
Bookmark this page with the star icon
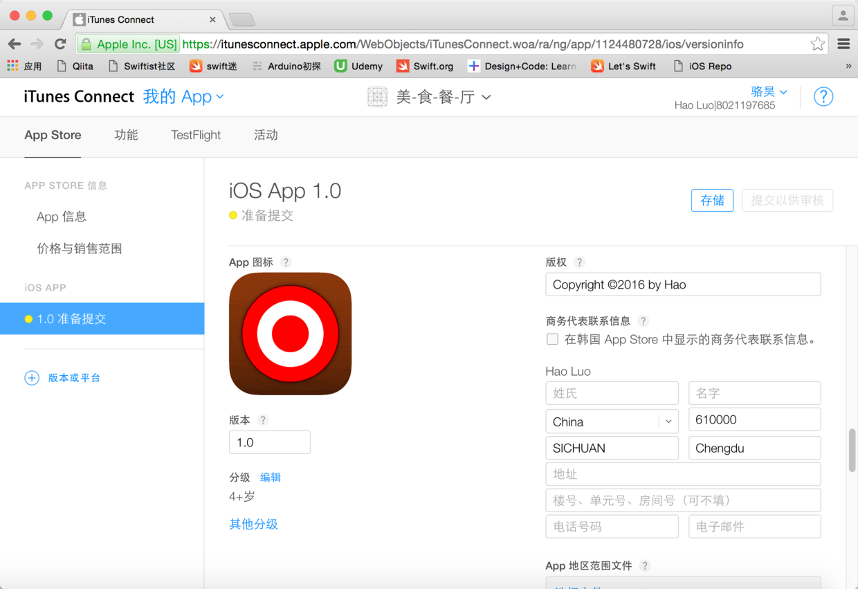coord(818,44)
